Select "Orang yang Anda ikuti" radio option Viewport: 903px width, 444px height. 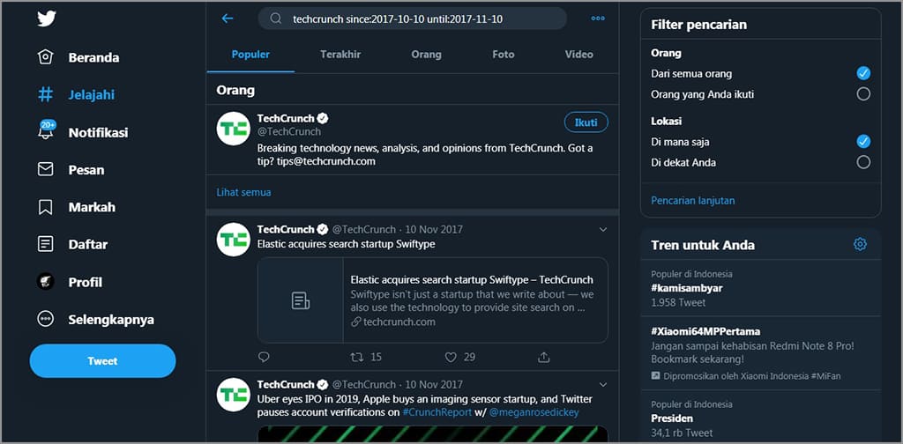pos(863,94)
